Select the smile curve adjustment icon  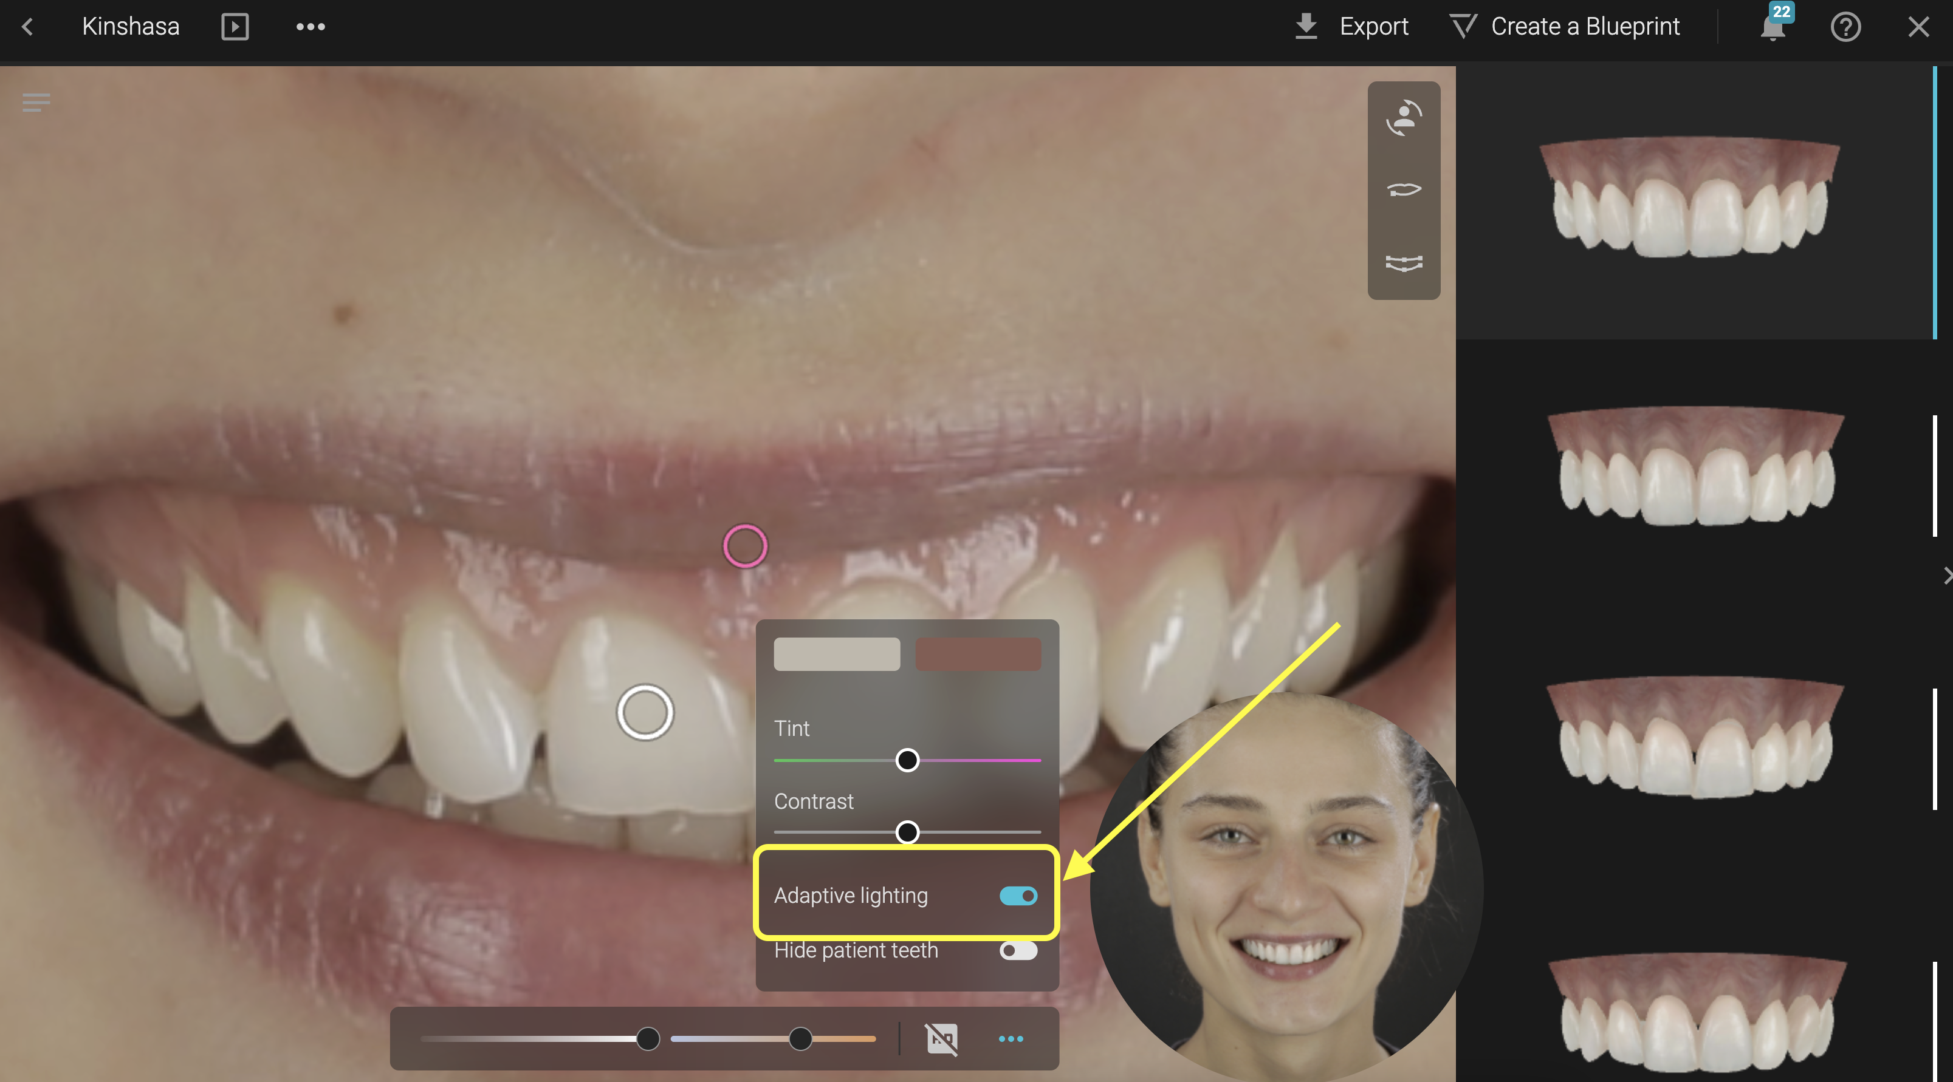point(1403,263)
